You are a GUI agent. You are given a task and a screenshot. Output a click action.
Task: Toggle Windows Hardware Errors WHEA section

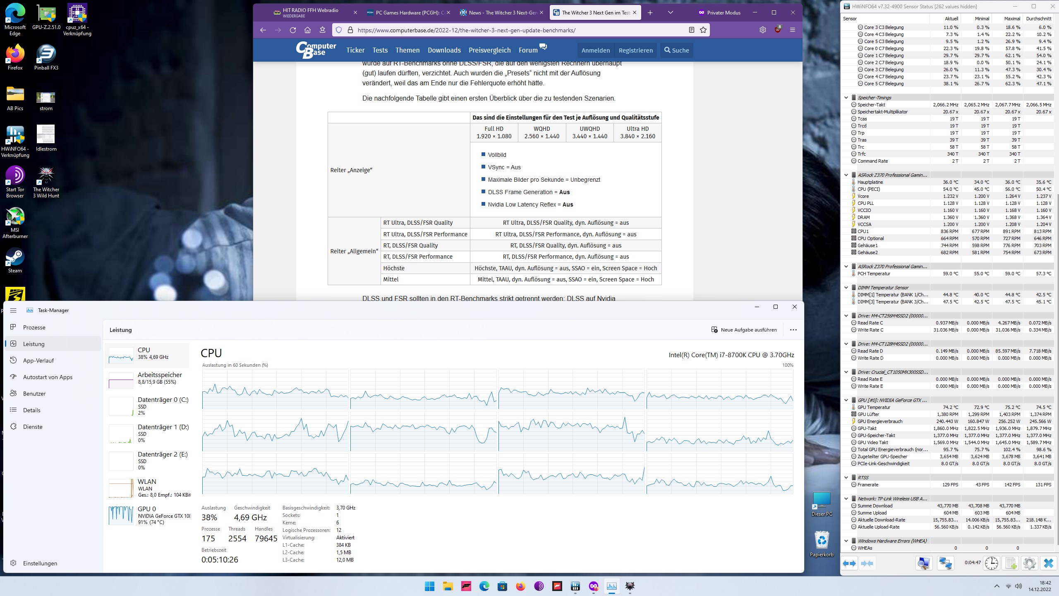846,540
